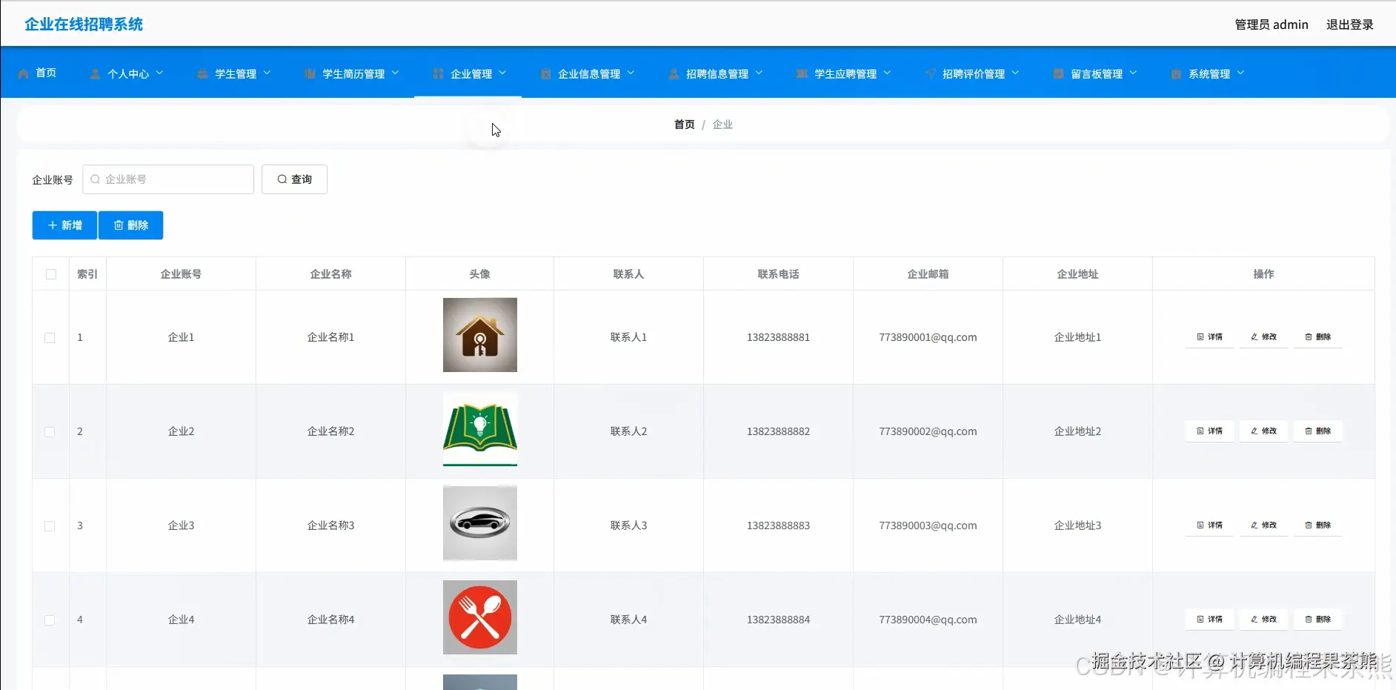Click 删除 for 企业1 row
Screen dimensions: 1396x690
(x=1317, y=337)
